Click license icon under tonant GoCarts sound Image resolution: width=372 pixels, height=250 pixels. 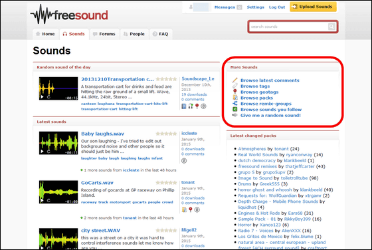(197, 209)
